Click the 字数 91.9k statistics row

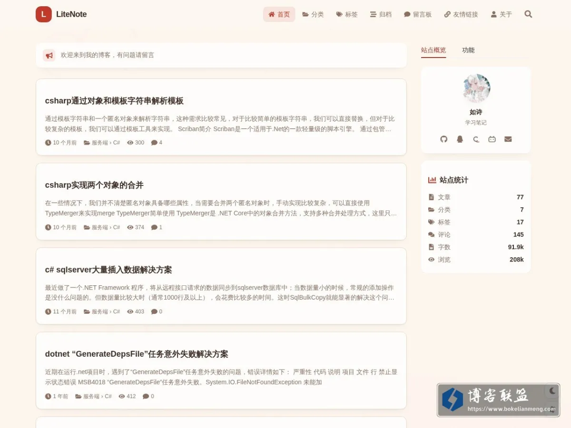point(476,247)
